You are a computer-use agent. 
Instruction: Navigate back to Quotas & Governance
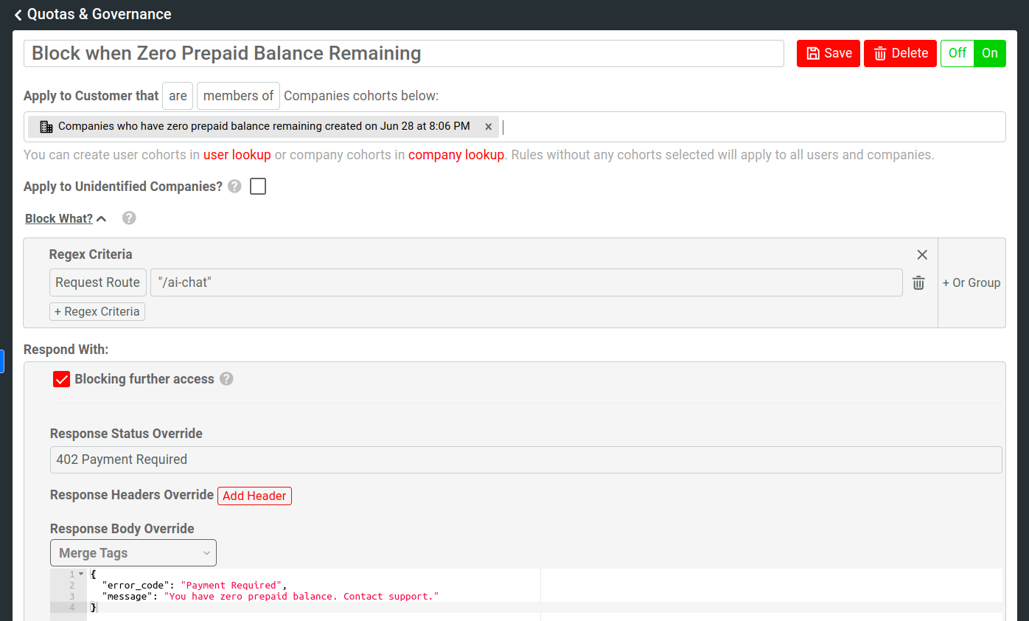98,14
